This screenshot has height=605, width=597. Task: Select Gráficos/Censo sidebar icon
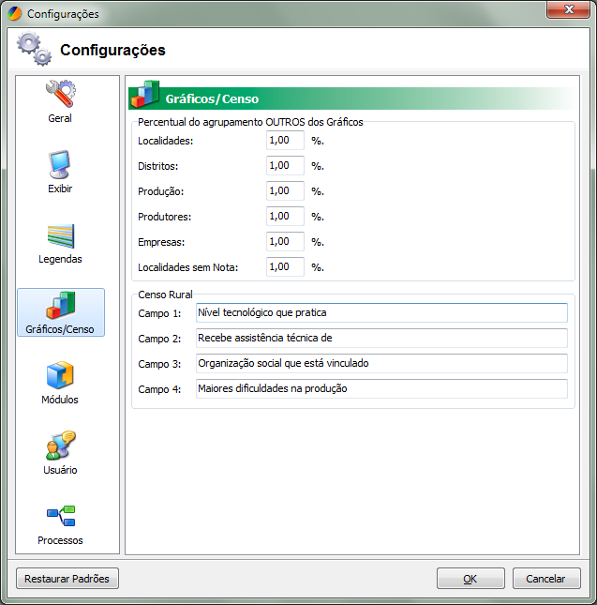pos(60,307)
